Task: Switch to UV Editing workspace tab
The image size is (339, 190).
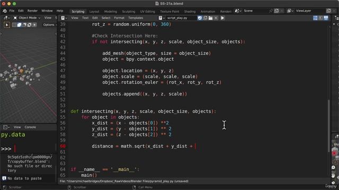Action: tap(147, 12)
